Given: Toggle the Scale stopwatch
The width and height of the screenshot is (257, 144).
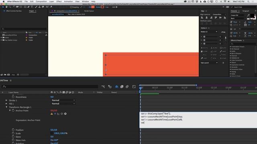Looking at the screenshot, I should pos(13,133).
